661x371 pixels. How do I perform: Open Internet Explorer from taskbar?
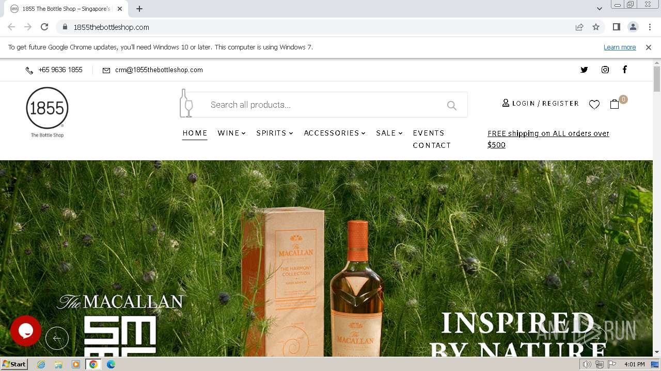[x=41, y=364]
